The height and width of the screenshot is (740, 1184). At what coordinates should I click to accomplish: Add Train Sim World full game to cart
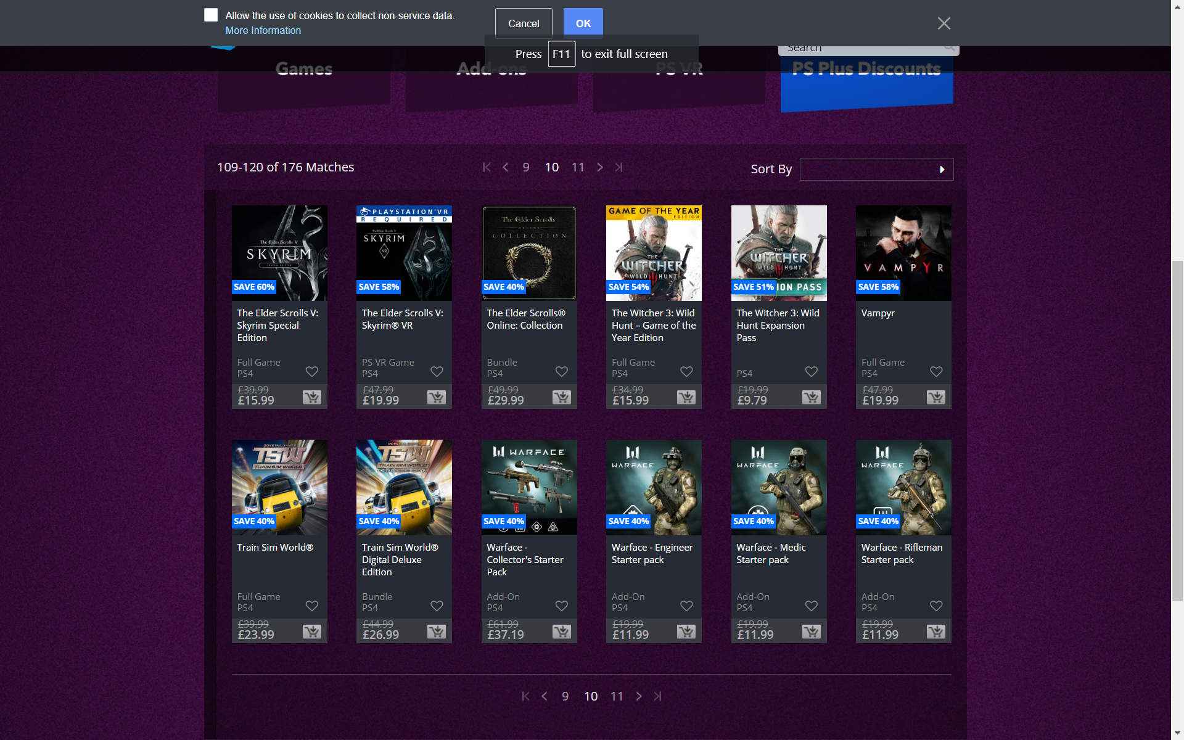pyautogui.click(x=312, y=631)
